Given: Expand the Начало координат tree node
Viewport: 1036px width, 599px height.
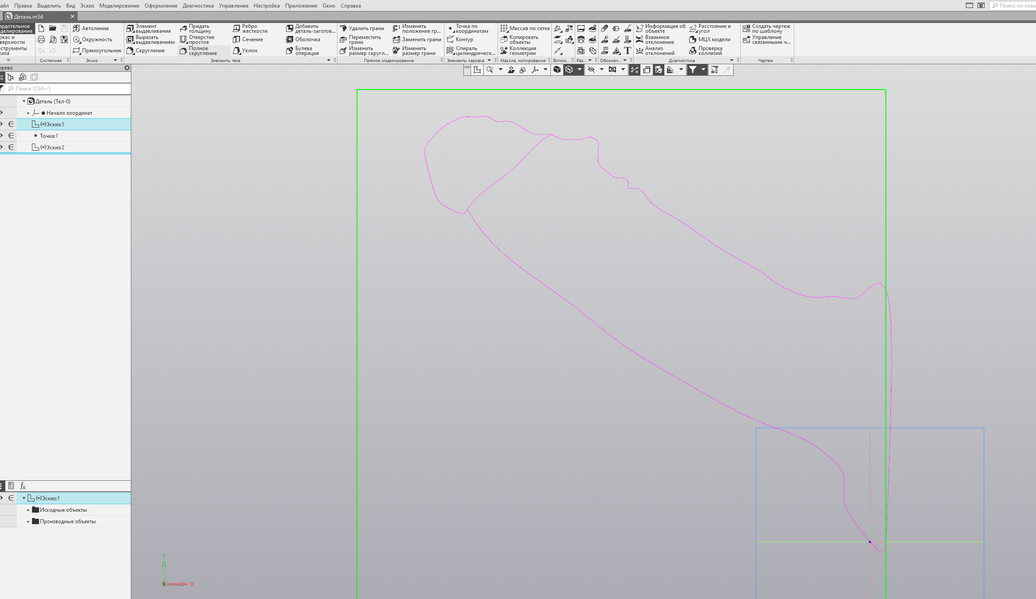Looking at the screenshot, I should point(28,113).
